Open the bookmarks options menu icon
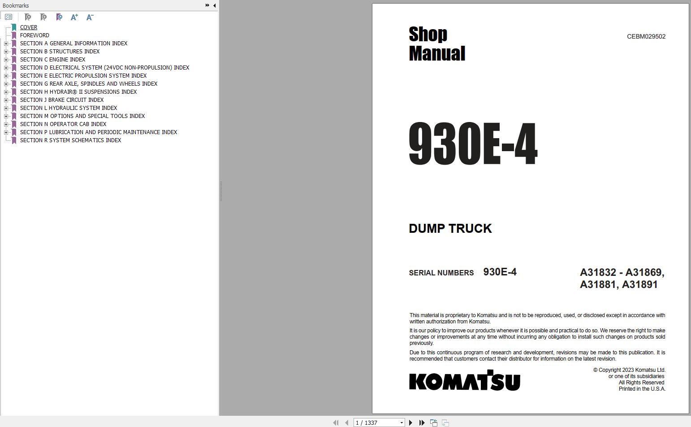This screenshot has width=691, height=427. tap(9, 17)
